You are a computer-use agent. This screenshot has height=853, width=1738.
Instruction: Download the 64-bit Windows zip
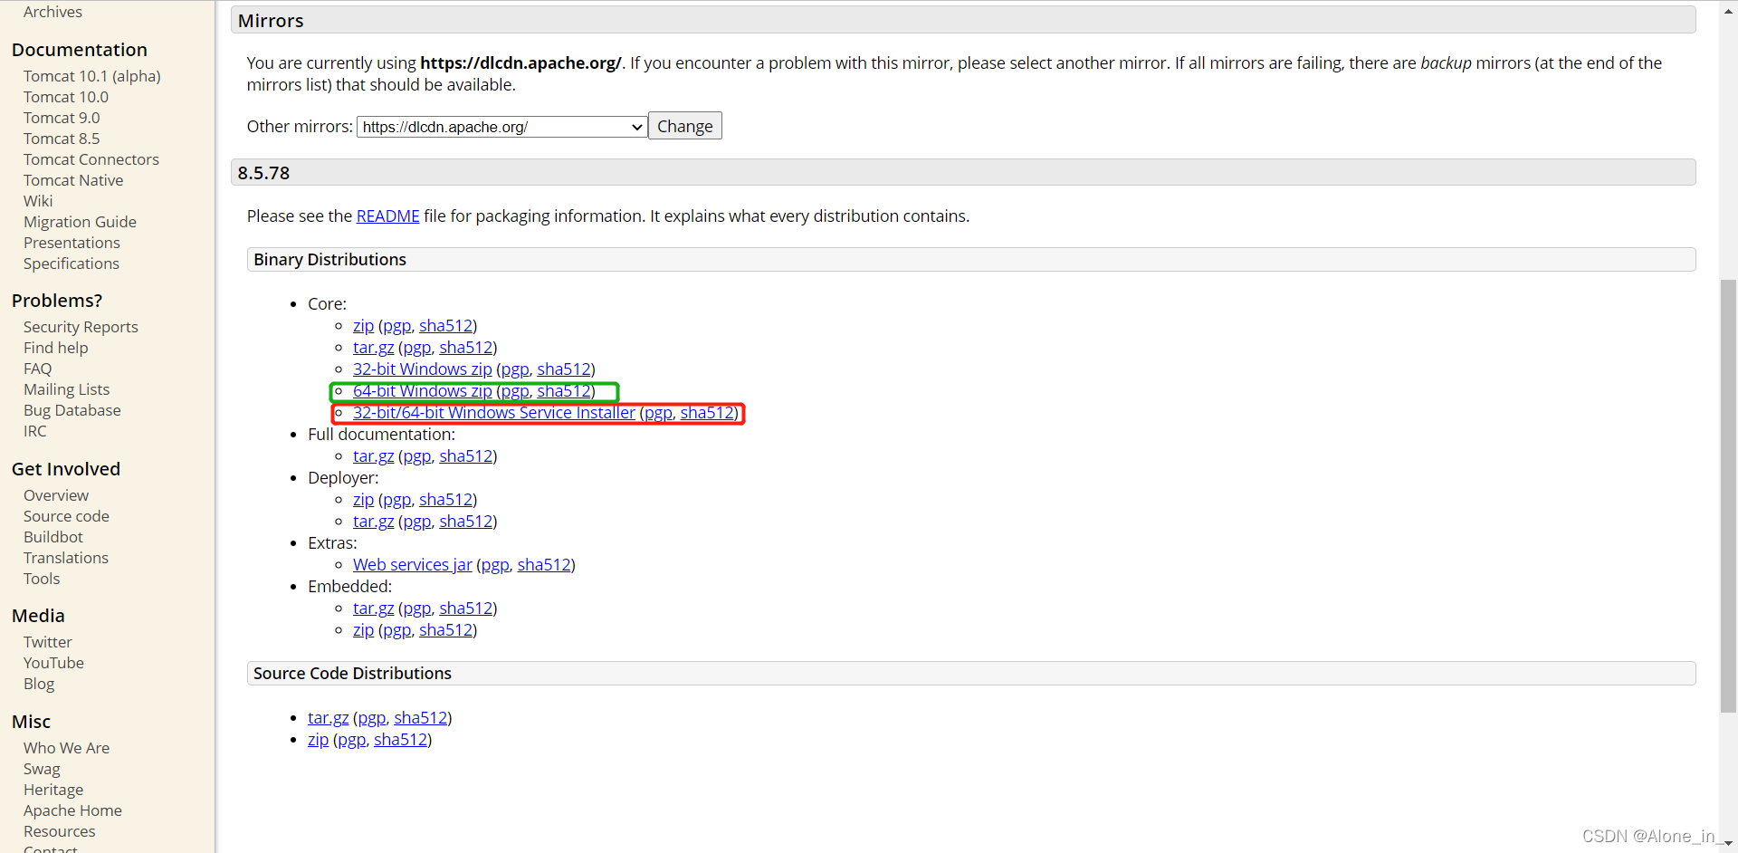tap(423, 391)
